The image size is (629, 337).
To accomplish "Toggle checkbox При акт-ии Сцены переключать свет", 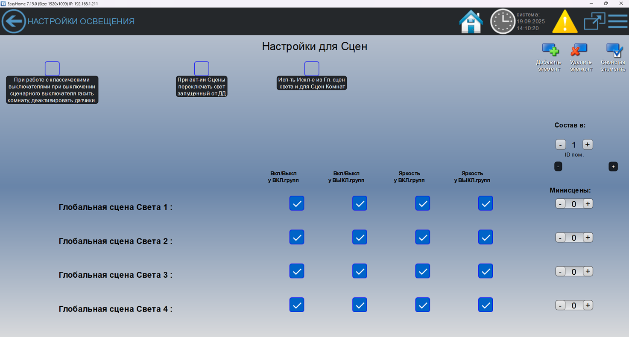I will 202,69.
